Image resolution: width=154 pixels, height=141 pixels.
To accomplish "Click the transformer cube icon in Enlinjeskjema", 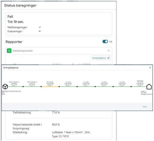I will (x=5, y=86).
